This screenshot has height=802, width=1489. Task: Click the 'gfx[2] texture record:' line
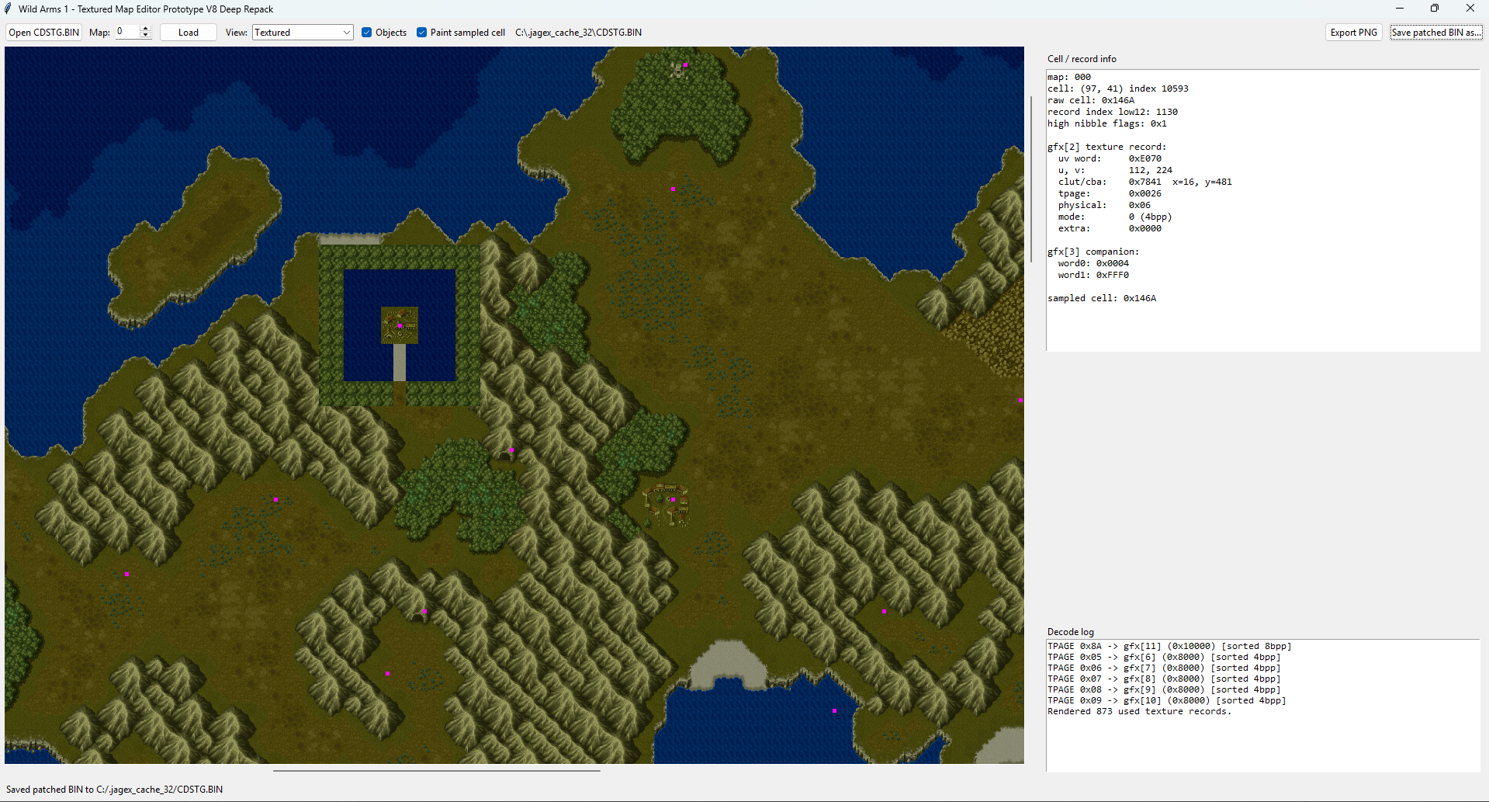1107,147
